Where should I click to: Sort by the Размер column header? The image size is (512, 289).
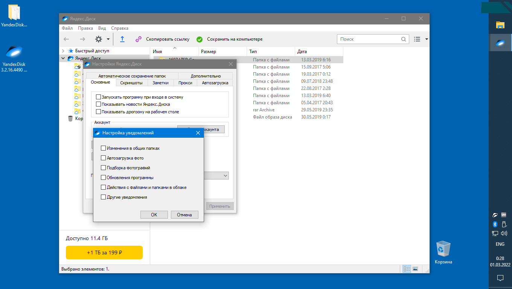pyautogui.click(x=223, y=52)
